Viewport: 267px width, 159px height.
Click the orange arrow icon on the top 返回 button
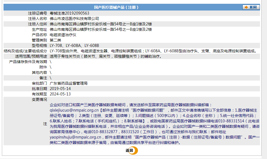[x=247, y=7]
